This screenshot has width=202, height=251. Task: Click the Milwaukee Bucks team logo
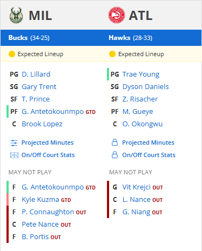coord(16,15)
